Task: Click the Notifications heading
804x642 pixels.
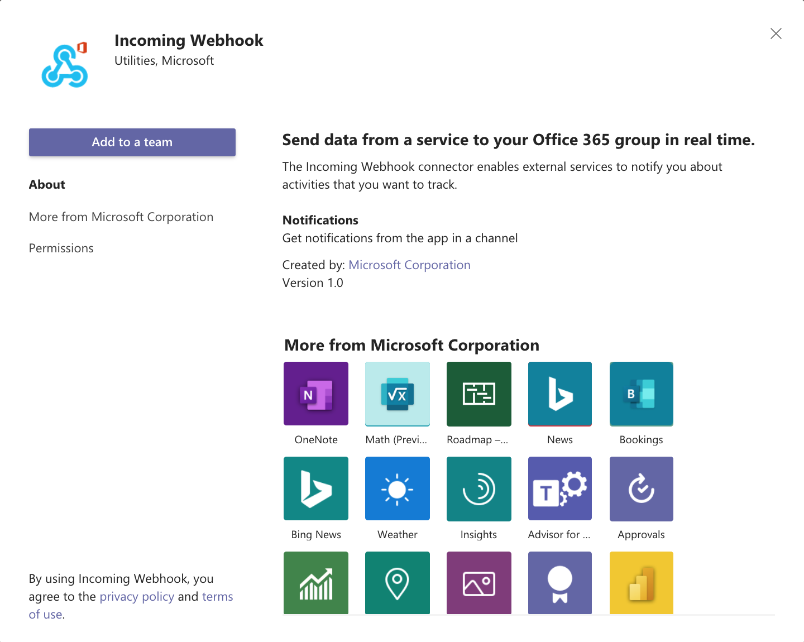Action: (x=320, y=221)
